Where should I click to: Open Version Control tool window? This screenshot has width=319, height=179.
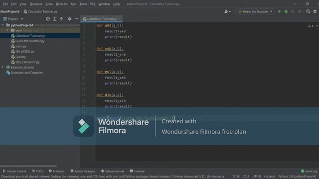tap(14, 171)
